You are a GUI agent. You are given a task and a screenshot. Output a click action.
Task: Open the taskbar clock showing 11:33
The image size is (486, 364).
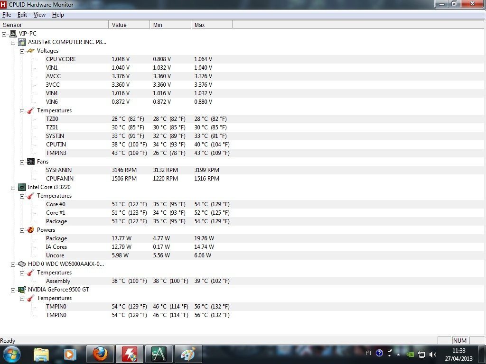459,355
